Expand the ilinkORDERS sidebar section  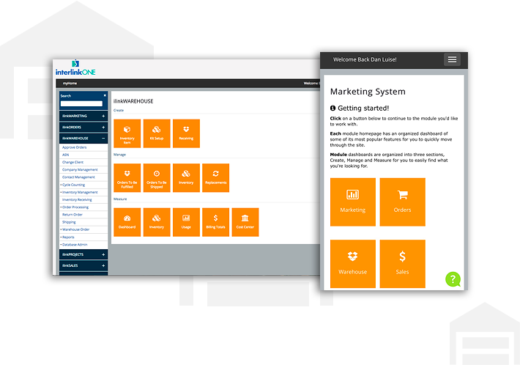[x=83, y=128]
